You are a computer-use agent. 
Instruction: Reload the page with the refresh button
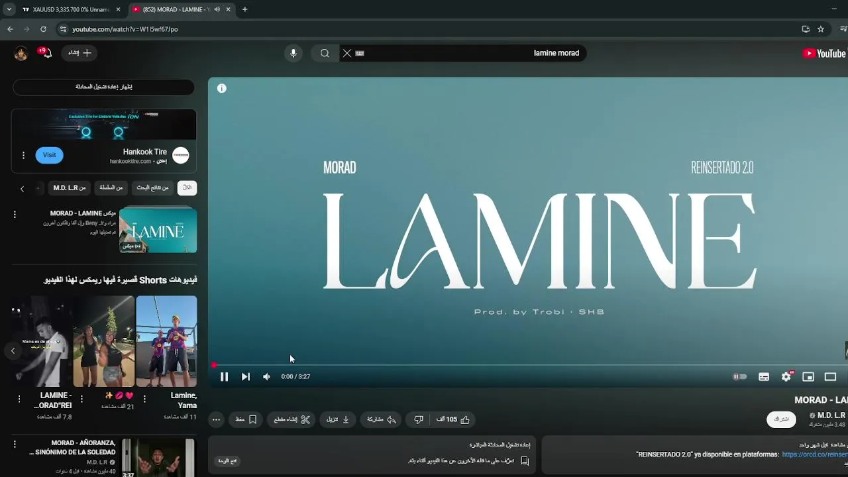click(43, 29)
